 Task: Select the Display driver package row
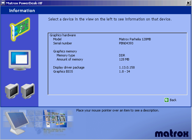(69, 67)
